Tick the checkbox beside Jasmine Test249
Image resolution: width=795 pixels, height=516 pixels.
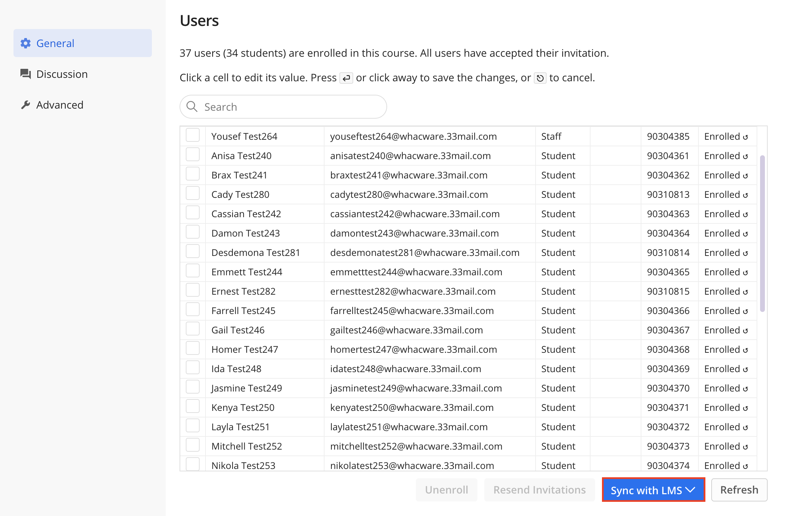pos(193,387)
